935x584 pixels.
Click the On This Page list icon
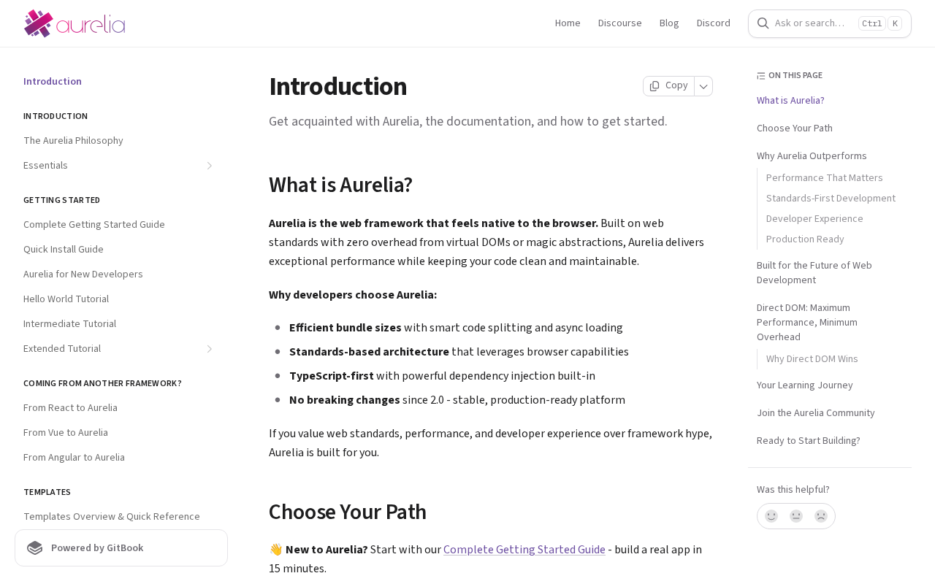coord(761,76)
